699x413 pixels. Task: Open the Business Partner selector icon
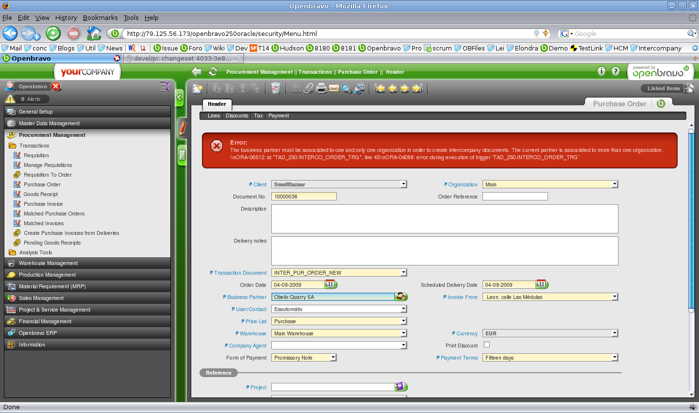[x=401, y=297]
